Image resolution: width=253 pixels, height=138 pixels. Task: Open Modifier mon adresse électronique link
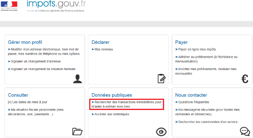(44, 51)
